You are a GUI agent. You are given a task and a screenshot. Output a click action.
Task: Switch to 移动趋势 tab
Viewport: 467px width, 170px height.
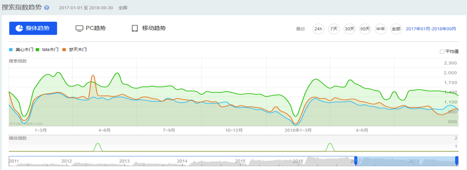coord(149,28)
